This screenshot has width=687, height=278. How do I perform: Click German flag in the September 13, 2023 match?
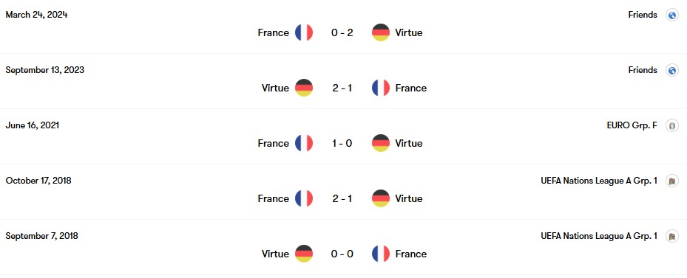pyautogui.click(x=304, y=88)
